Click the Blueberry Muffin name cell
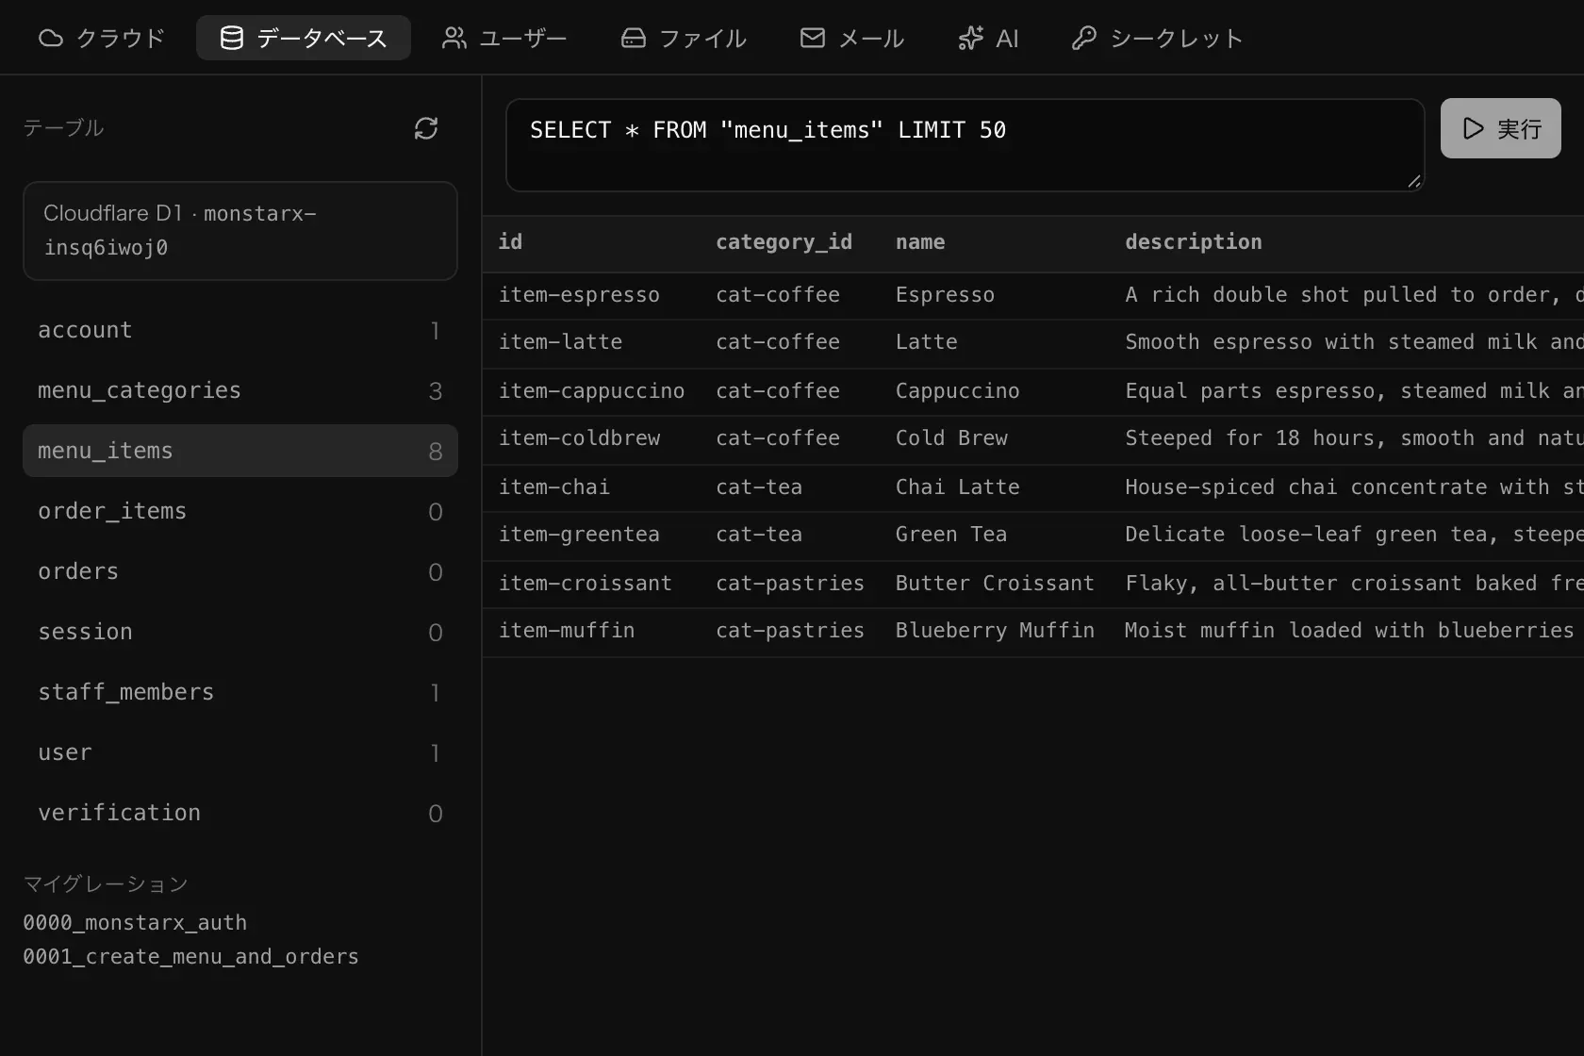Viewport: 1584px width, 1056px height. 995,631
